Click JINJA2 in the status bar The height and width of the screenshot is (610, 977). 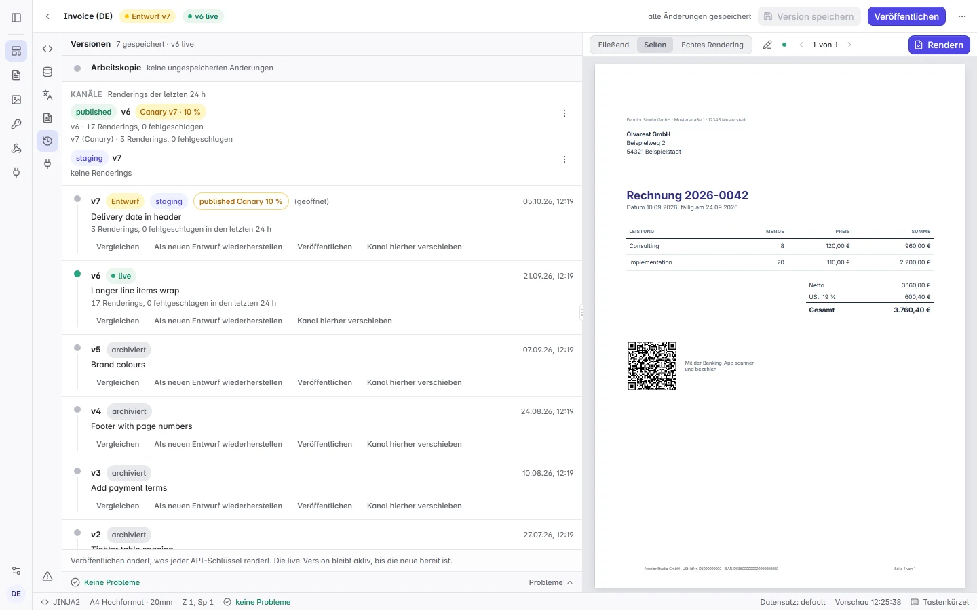(x=60, y=602)
